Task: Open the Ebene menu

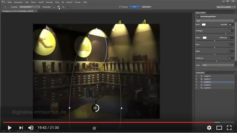Action: pyautogui.click(x=33, y=2)
